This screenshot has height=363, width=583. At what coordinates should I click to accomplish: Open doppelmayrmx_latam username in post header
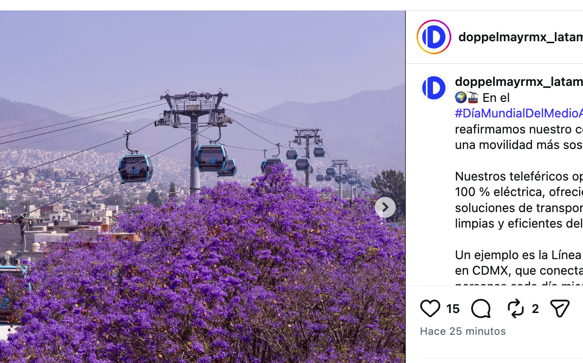point(520,37)
